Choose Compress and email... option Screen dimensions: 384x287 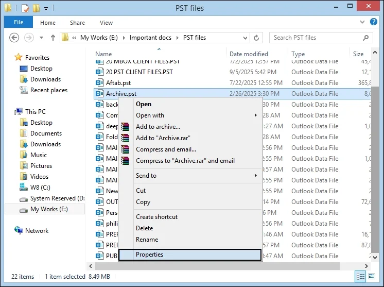point(190,149)
